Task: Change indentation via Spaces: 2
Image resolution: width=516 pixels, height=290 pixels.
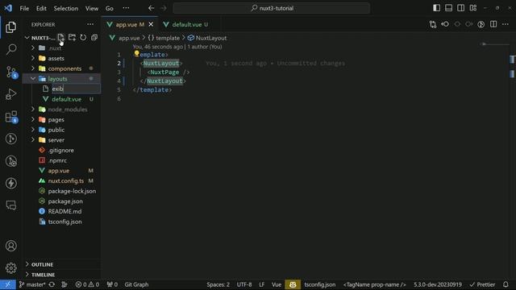Action: pos(218,284)
